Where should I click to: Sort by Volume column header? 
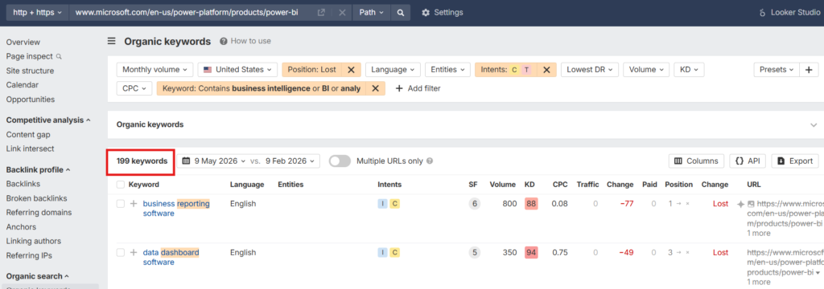[x=503, y=185]
